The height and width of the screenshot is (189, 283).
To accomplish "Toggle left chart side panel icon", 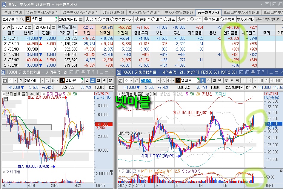I will tap(5, 80).
